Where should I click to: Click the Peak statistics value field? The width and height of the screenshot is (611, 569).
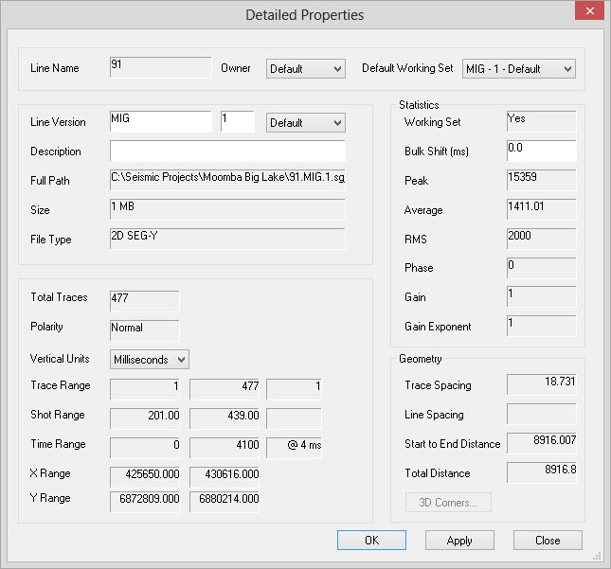[x=541, y=181]
